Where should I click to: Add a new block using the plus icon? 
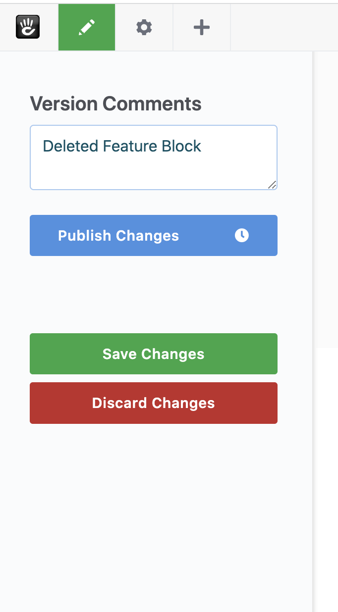[x=201, y=27]
